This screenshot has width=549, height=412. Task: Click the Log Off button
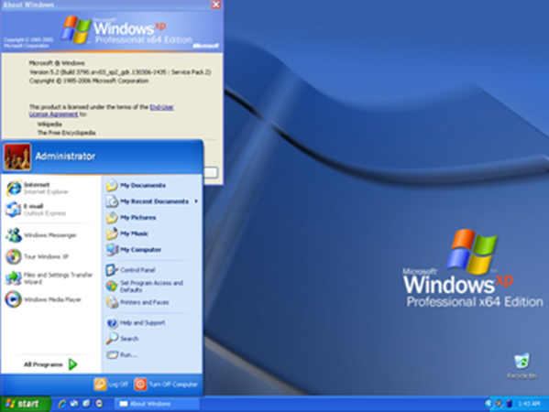click(111, 384)
